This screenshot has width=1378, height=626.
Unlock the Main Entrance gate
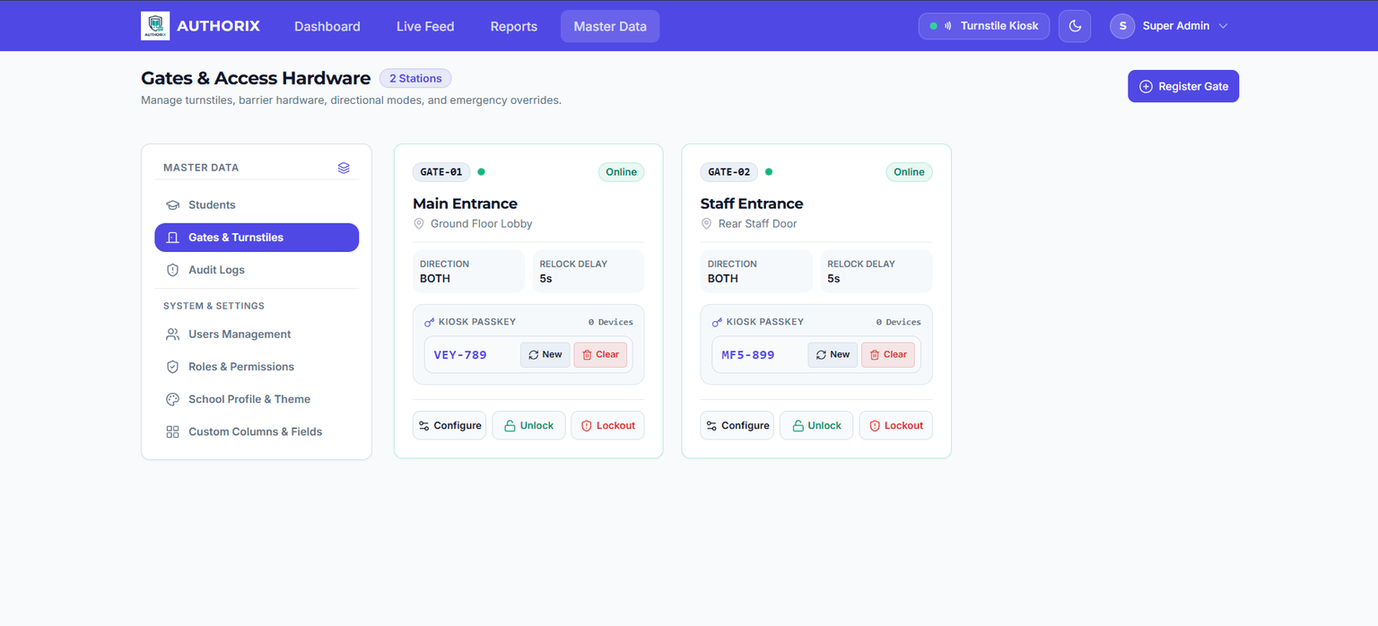click(528, 425)
